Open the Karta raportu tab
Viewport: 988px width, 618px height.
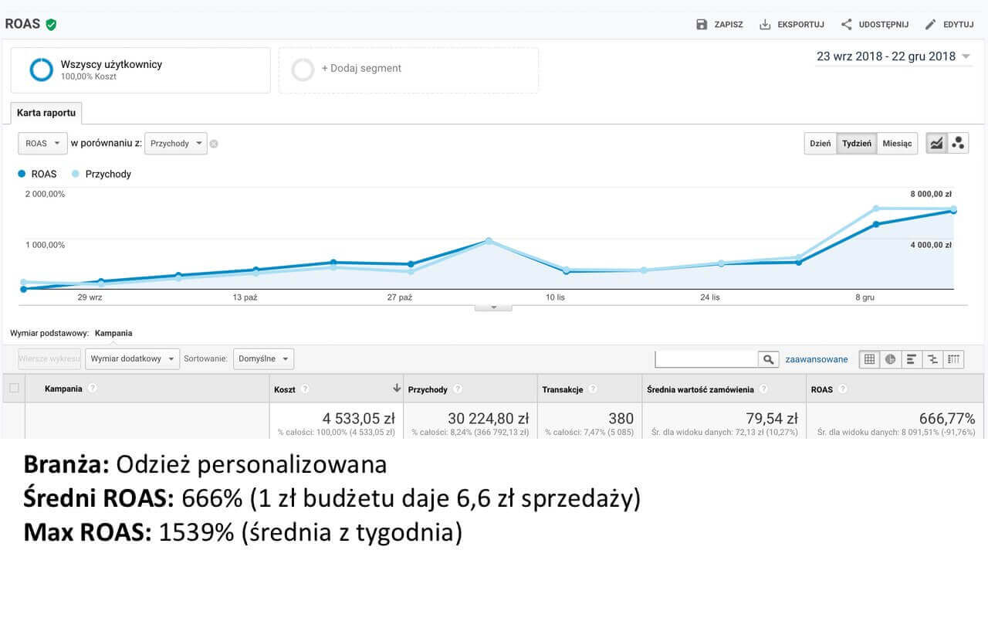point(46,113)
